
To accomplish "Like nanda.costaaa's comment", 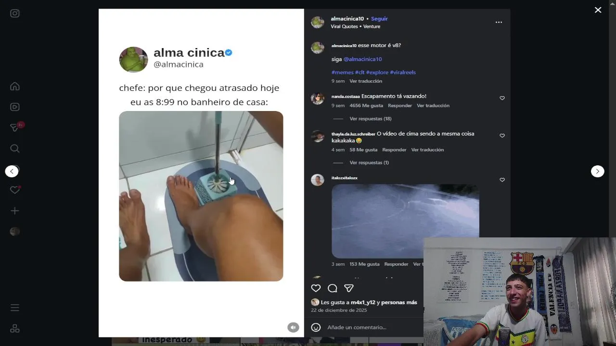I will [502, 98].
